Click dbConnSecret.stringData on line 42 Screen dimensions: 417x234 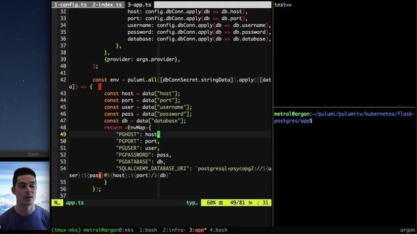(x=197, y=80)
